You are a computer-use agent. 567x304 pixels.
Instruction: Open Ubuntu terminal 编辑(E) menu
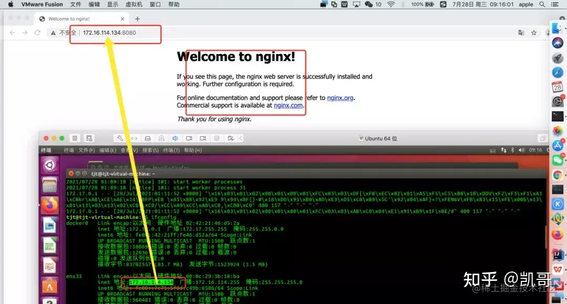tap(108, 150)
